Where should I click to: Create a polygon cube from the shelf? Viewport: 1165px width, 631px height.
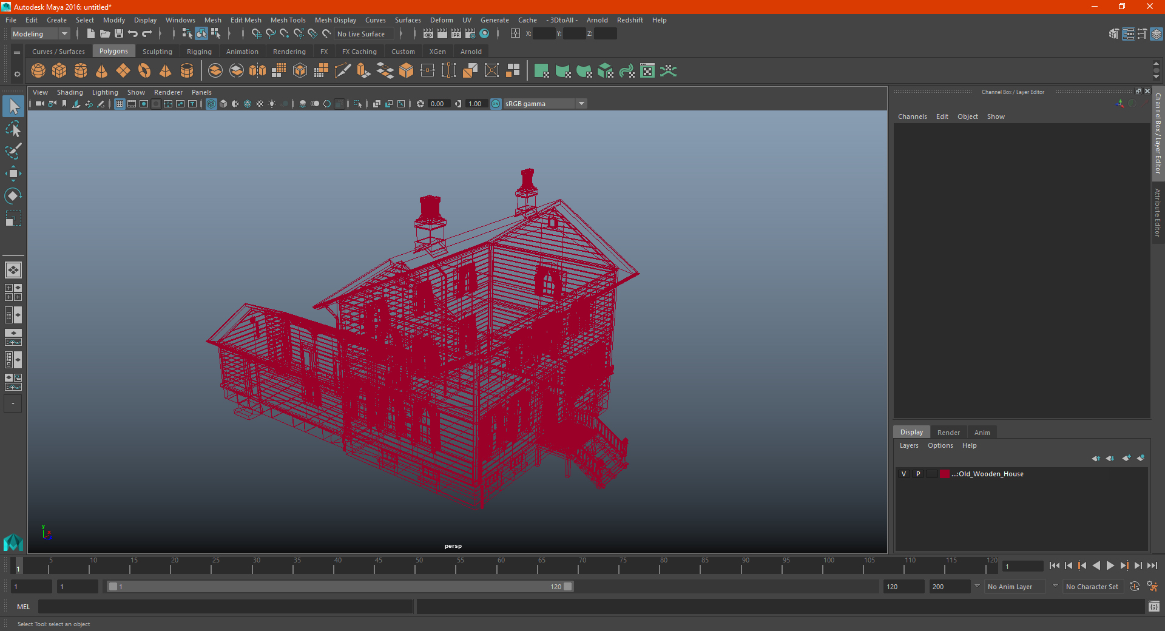click(x=59, y=71)
